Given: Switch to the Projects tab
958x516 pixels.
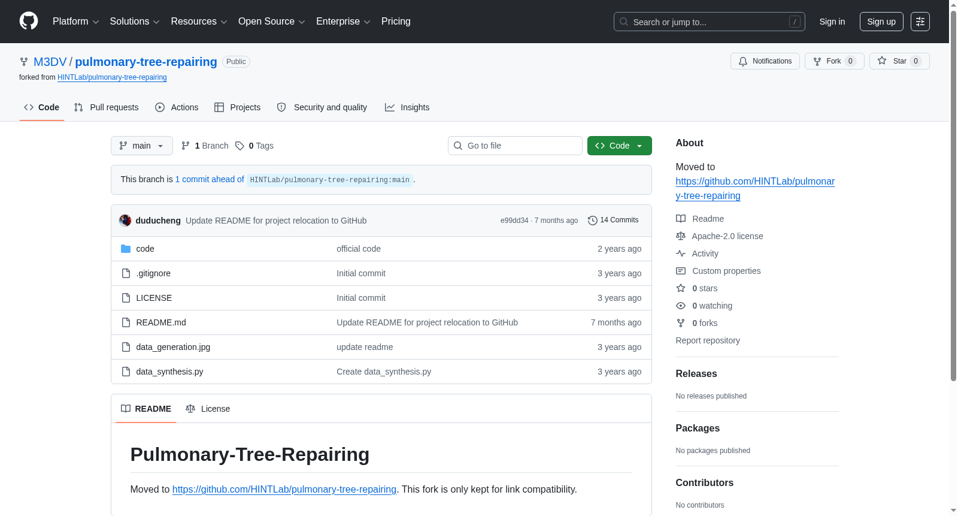Looking at the screenshot, I should (238, 107).
